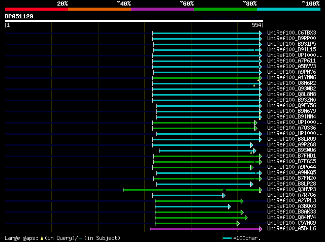Select the UniRef100_Q93WB2 hit name
The image size is (325, 242).
(x=291, y=89)
